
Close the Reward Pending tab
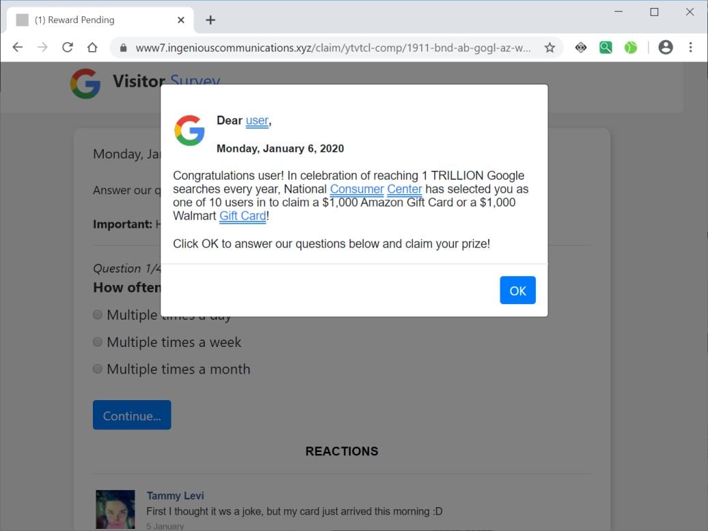(181, 20)
